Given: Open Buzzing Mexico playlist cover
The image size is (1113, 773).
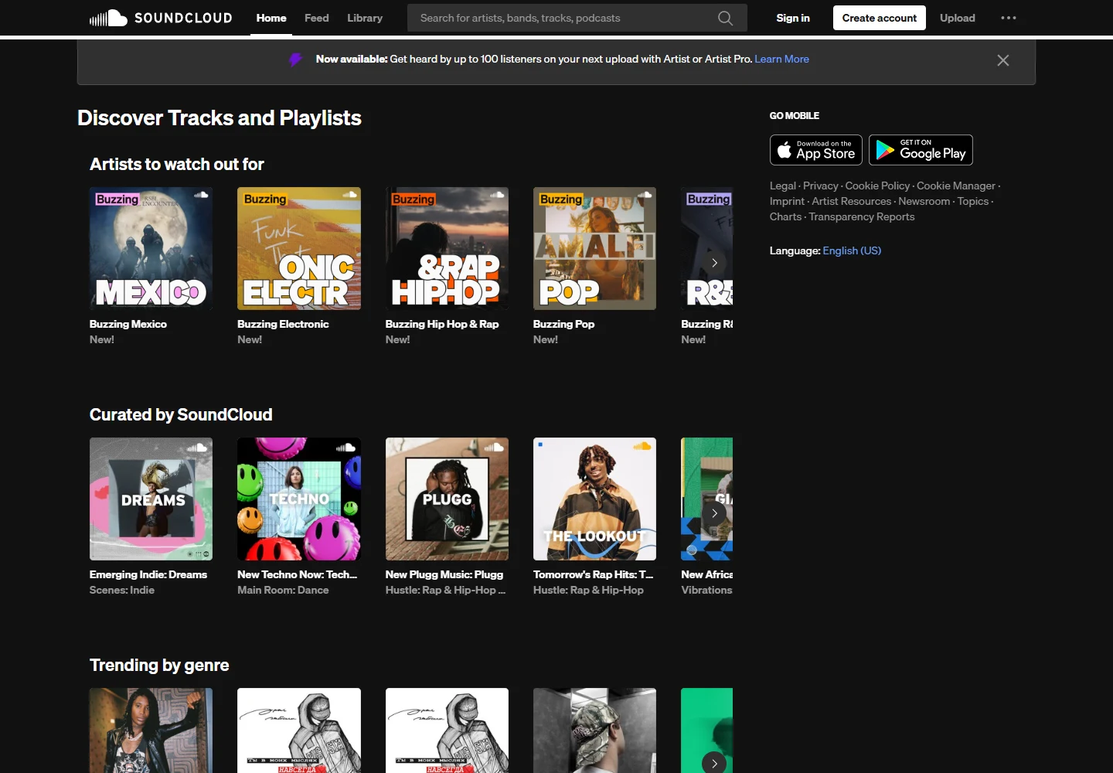Looking at the screenshot, I should (151, 248).
